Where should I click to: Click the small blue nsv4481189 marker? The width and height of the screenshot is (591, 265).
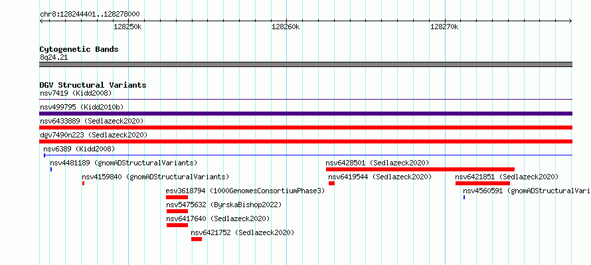tap(51, 169)
